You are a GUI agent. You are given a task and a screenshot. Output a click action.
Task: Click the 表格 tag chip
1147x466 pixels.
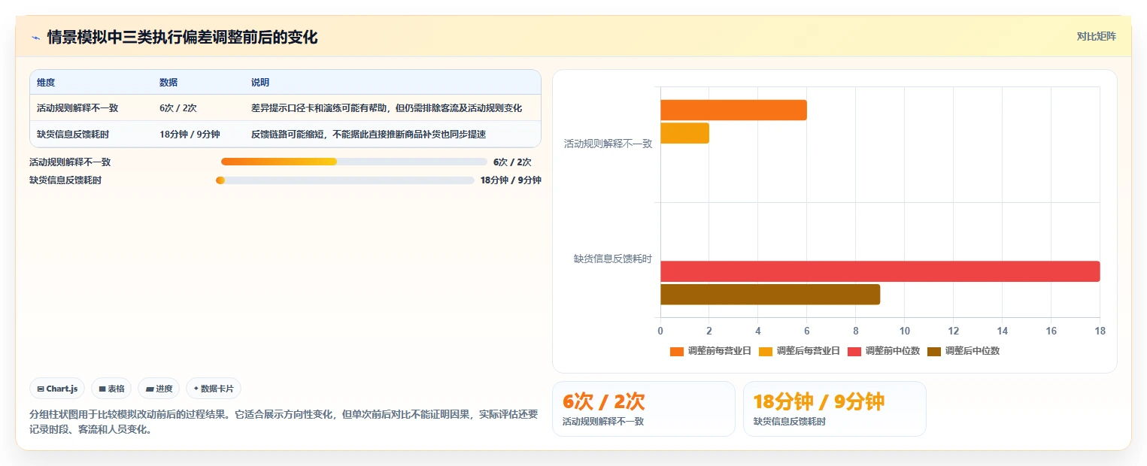click(111, 389)
